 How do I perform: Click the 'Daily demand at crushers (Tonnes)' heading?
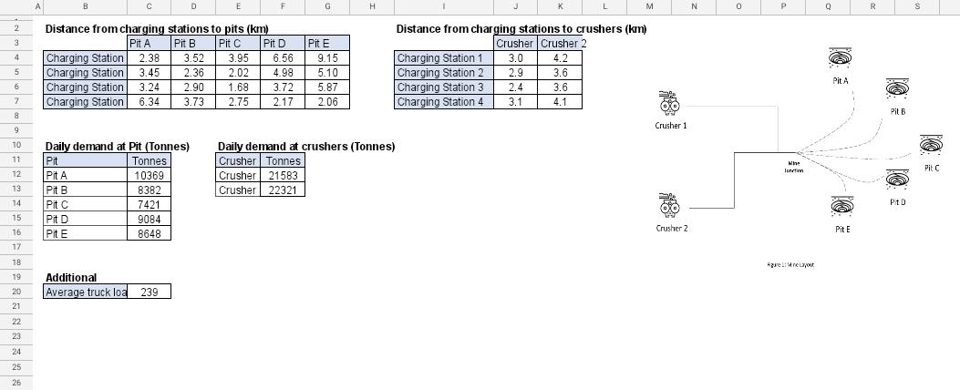click(x=306, y=147)
